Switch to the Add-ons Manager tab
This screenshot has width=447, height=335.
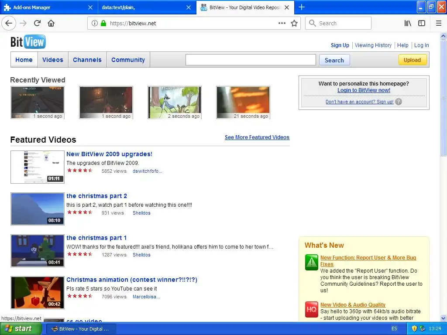49,7
